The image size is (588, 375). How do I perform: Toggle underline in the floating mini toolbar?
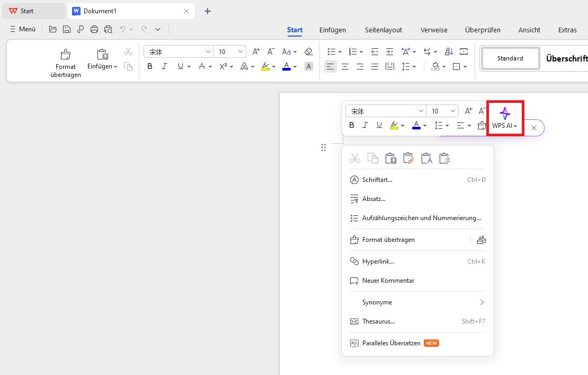(x=379, y=125)
